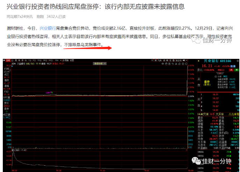Click the circular minus zoom-out icon
Image resolution: width=240 pixels, height=172 pixels.
click(186, 64)
